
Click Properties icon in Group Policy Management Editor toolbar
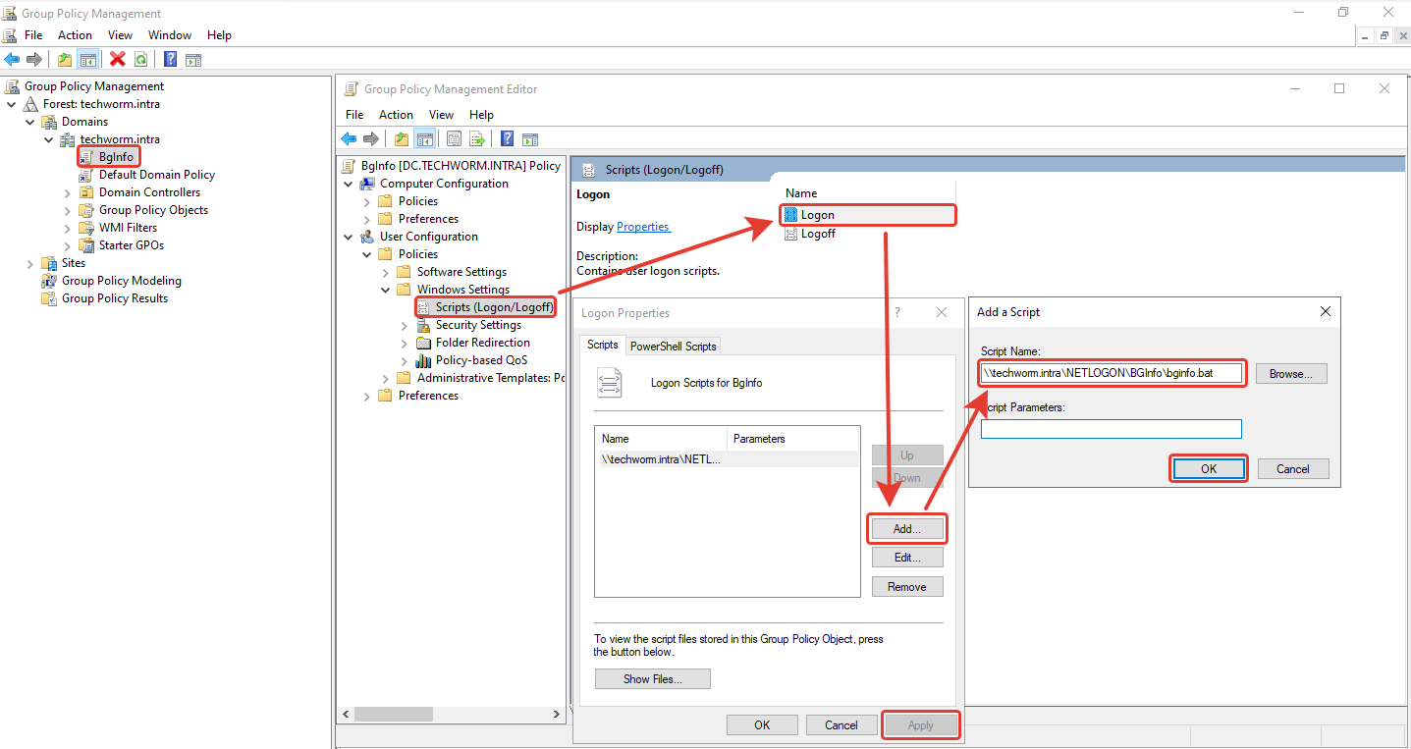(x=454, y=138)
